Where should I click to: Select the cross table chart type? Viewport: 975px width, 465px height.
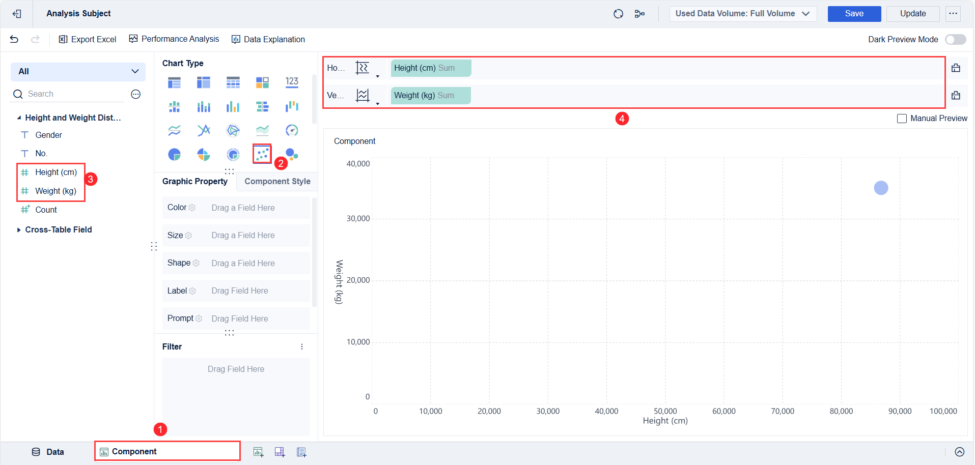[204, 82]
